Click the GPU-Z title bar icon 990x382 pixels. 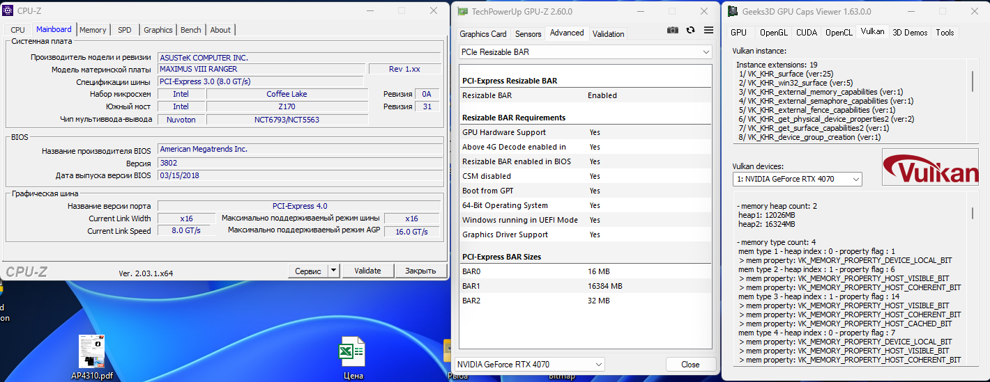click(x=462, y=10)
